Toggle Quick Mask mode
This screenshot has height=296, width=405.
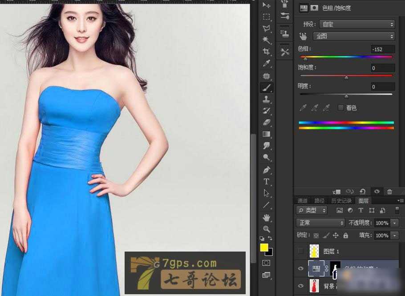coord(266,263)
